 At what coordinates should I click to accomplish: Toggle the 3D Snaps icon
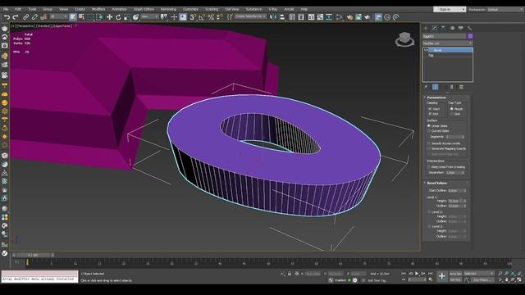coord(193,17)
